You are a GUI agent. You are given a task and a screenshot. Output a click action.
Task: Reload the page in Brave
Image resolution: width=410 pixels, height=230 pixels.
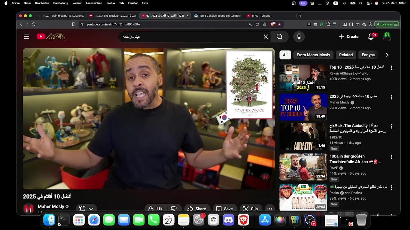coord(34,24)
